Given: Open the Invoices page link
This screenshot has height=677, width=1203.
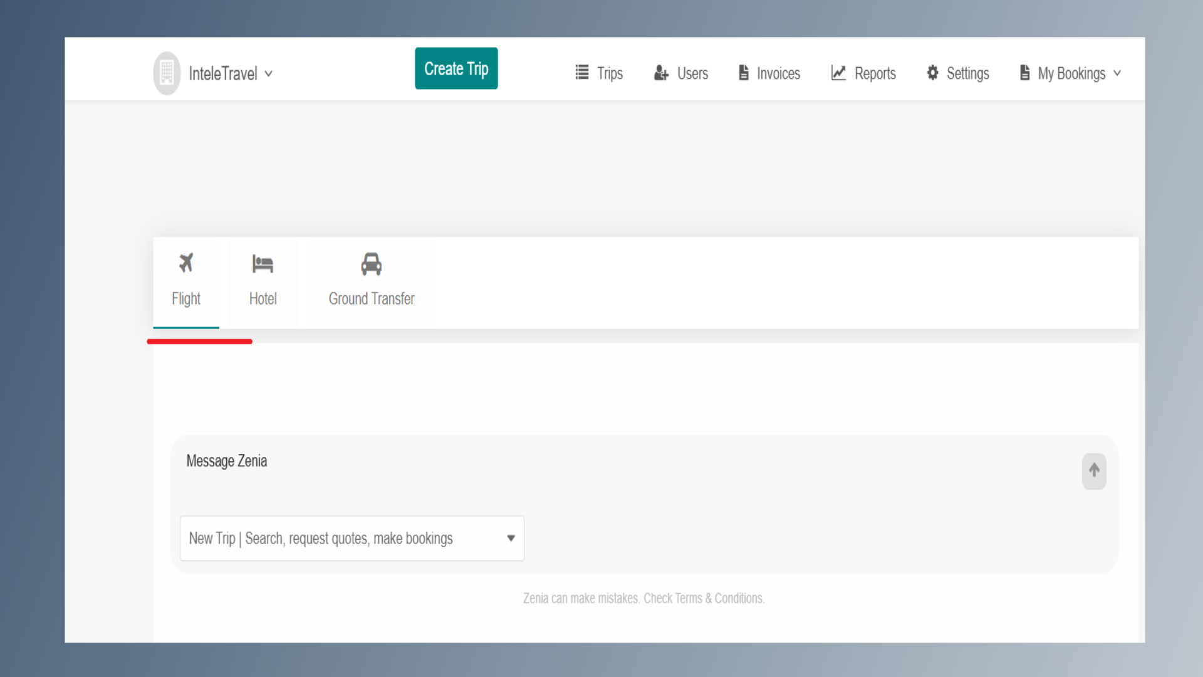Looking at the screenshot, I should tap(778, 73).
